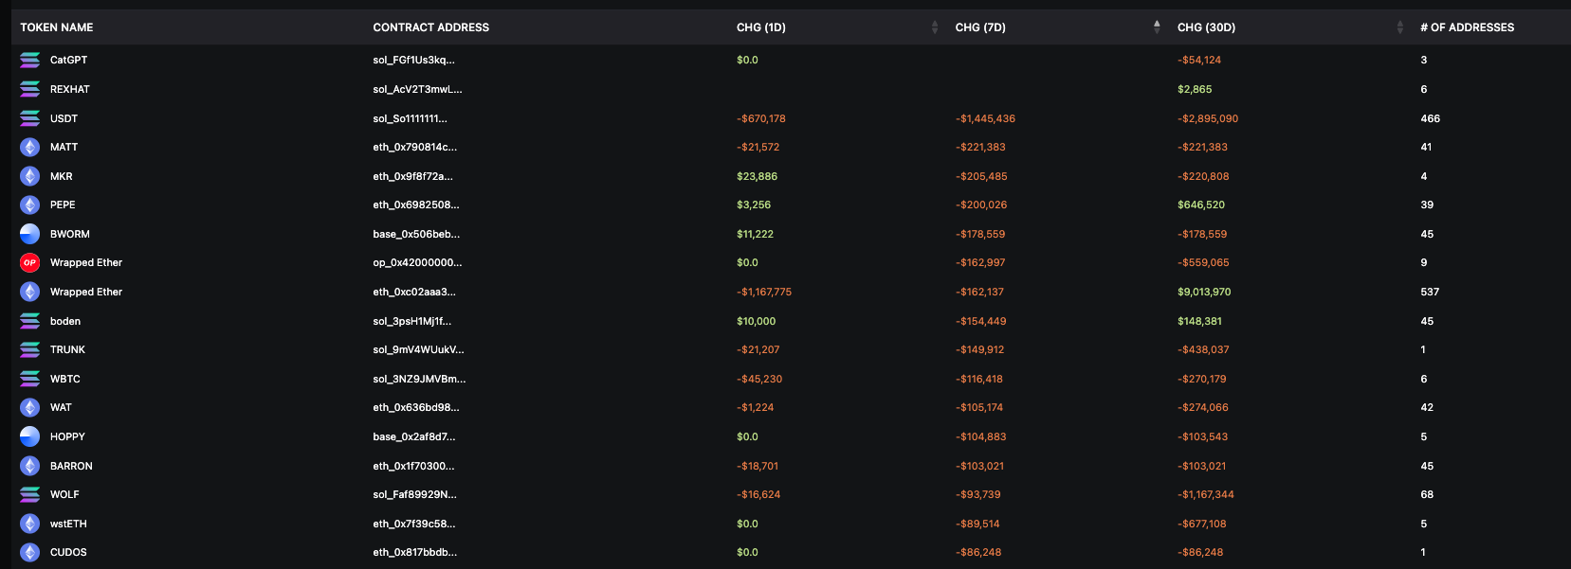Select contract address eth_0x1f70300...
1571x569 pixels.
click(413, 466)
